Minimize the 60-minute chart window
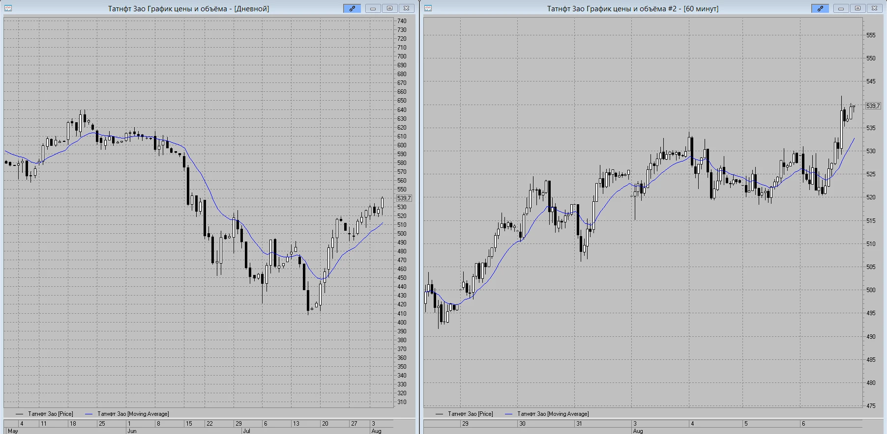The width and height of the screenshot is (887, 434). (x=841, y=8)
